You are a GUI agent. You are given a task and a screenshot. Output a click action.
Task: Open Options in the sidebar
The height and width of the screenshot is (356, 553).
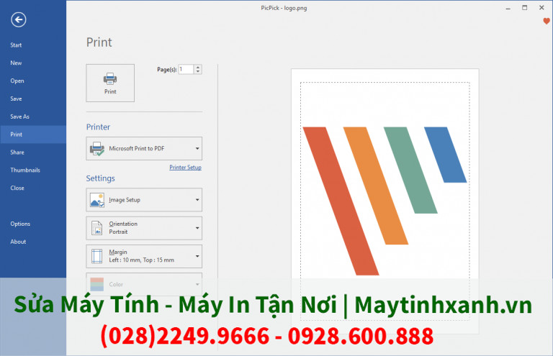(33, 224)
